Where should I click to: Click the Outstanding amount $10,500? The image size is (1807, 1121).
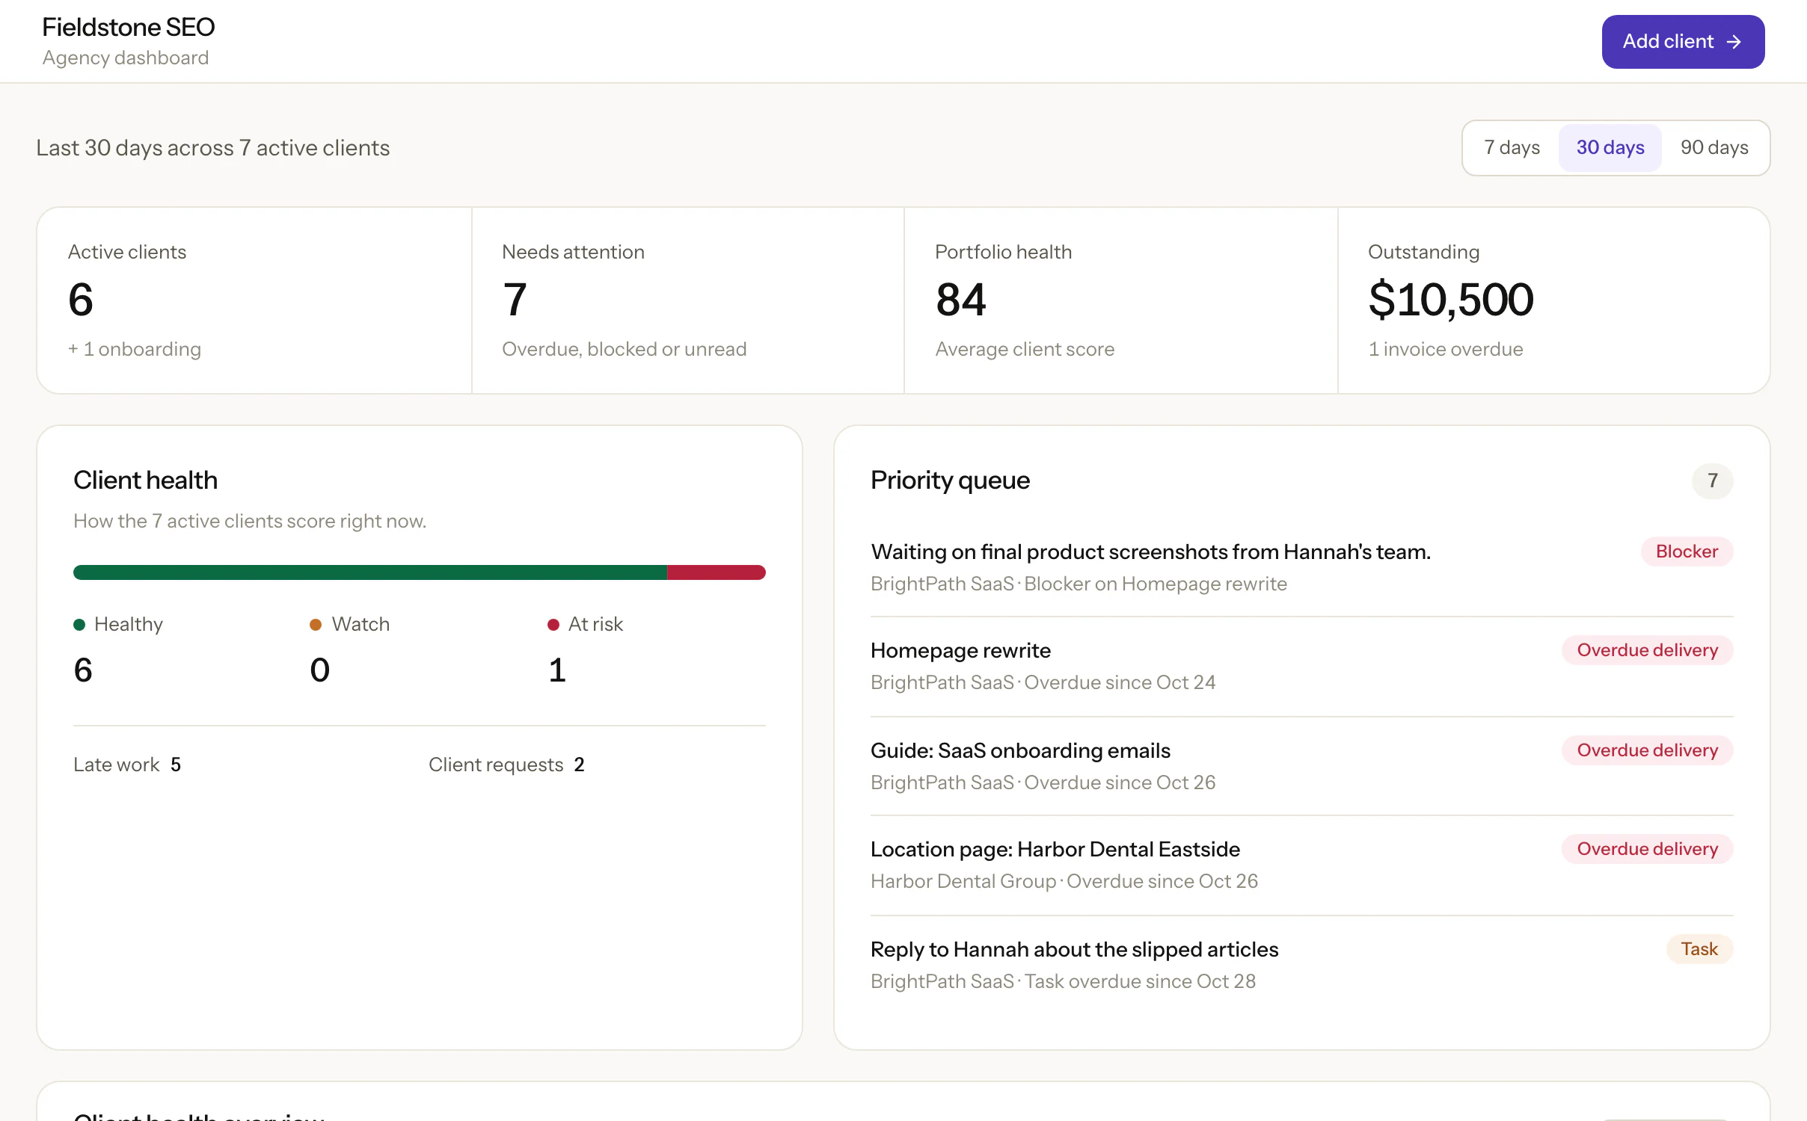click(x=1451, y=300)
